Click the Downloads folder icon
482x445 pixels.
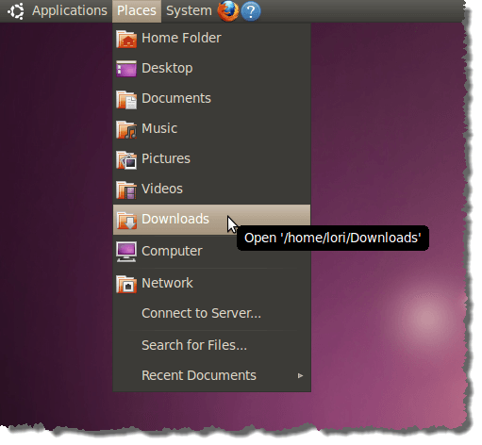(x=126, y=220)
